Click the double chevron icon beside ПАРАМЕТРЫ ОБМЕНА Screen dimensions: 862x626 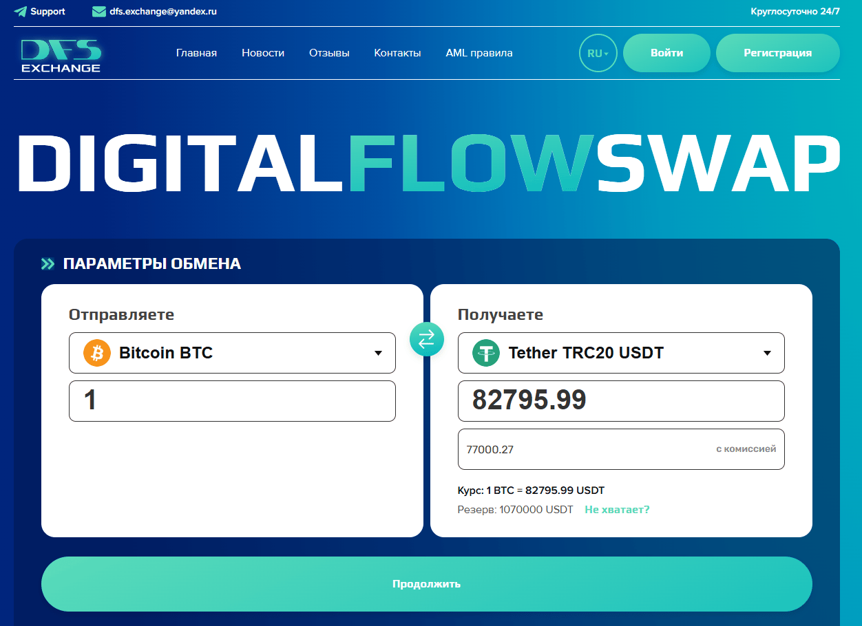pos(48,263)
